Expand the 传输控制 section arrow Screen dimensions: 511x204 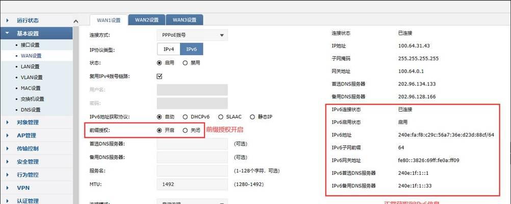tap(7, 148)
